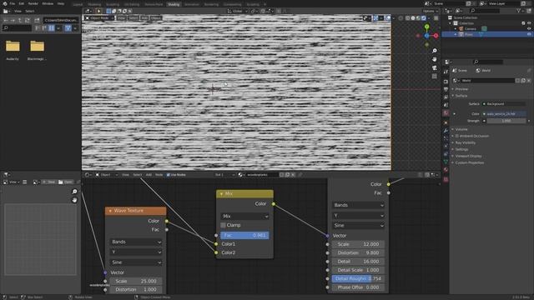
Task: Click the image editor zoom magnifier icon
Action: click(x=74, y=192)
